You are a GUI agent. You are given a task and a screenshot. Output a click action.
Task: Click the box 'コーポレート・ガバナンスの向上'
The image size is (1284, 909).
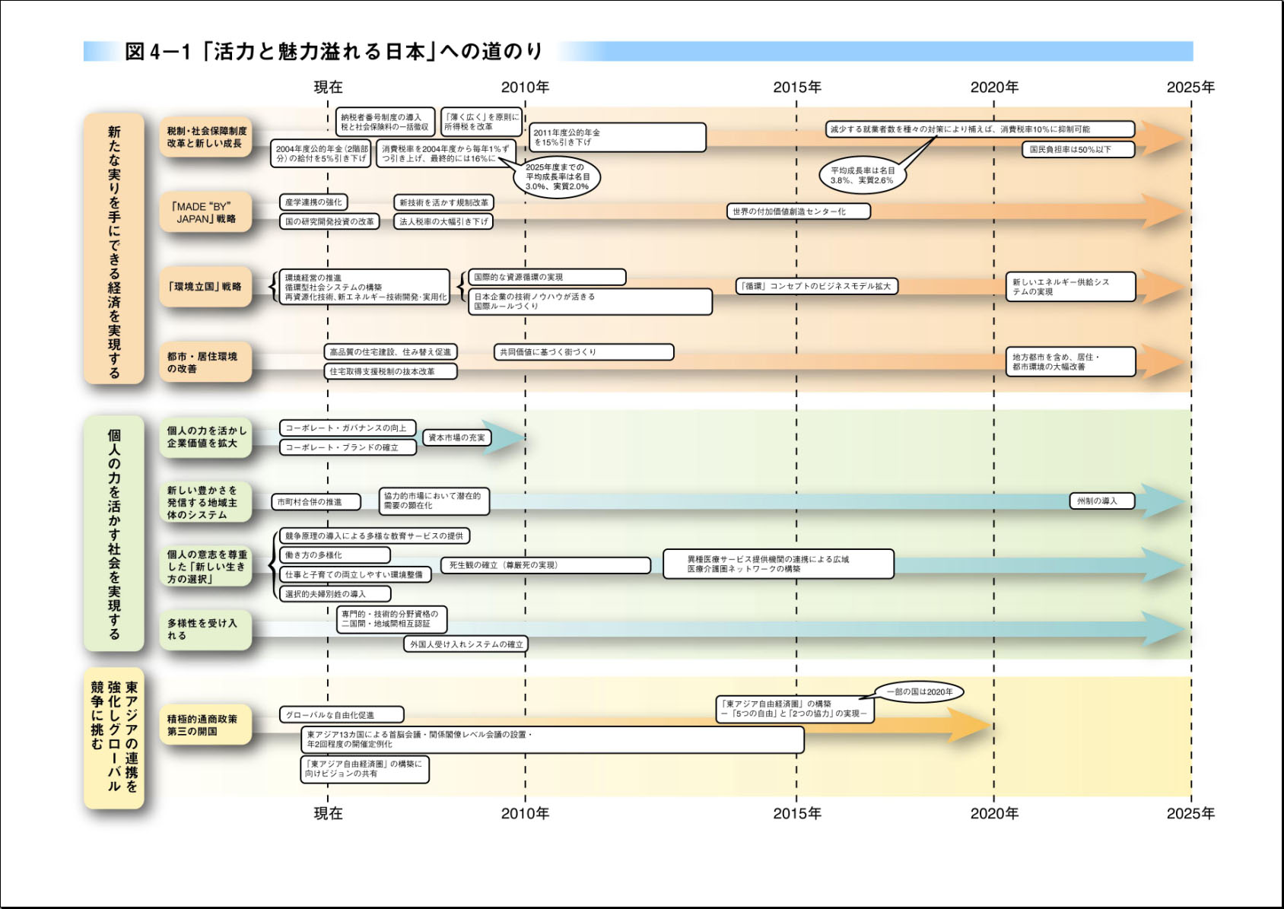[348, 427]
